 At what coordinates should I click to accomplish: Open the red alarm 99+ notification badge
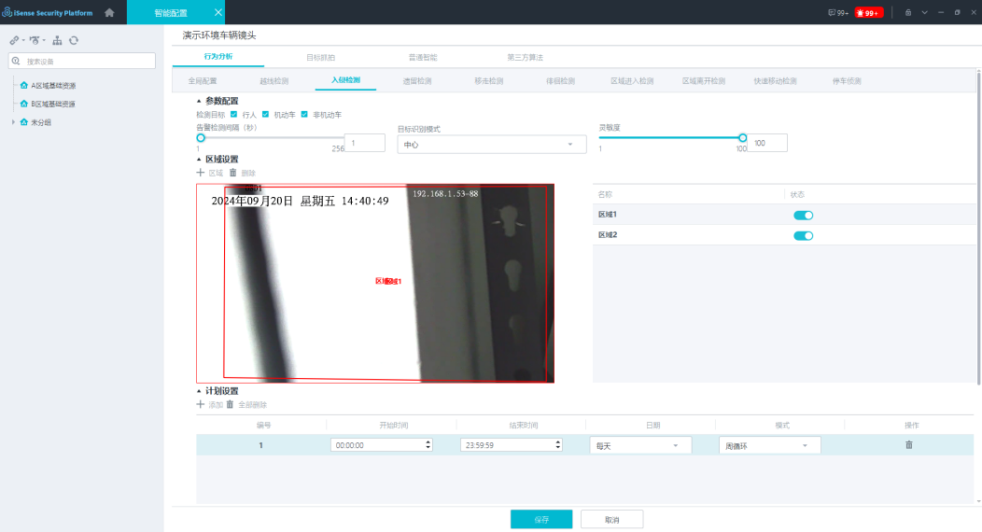tap(868, 13)
